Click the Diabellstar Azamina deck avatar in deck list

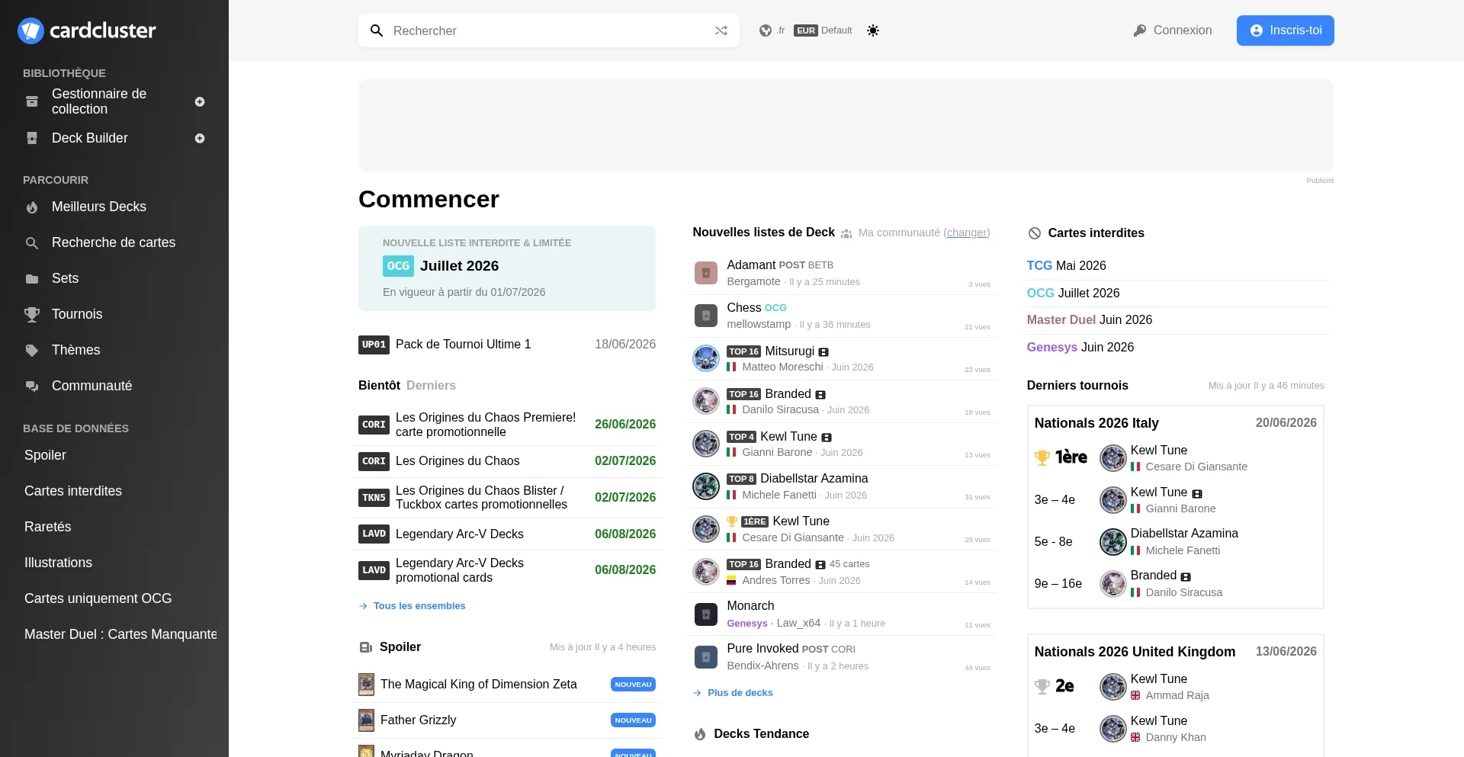pos(706,486)
